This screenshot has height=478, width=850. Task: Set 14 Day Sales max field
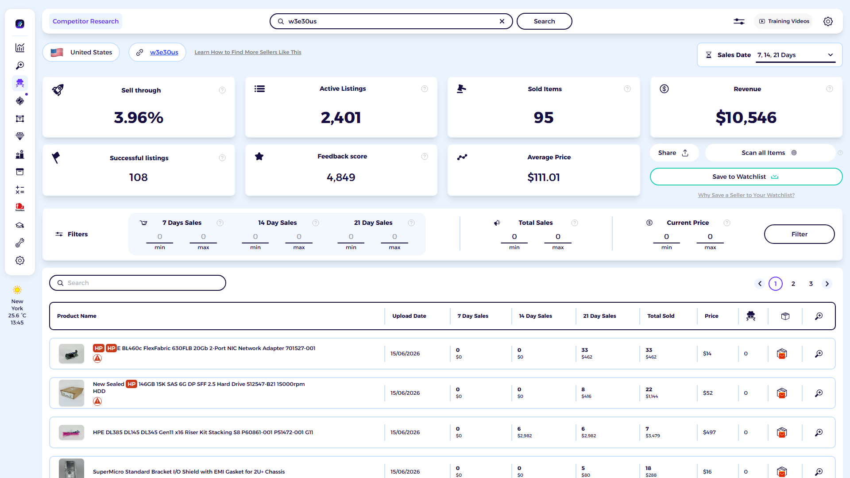pos(299,237)
